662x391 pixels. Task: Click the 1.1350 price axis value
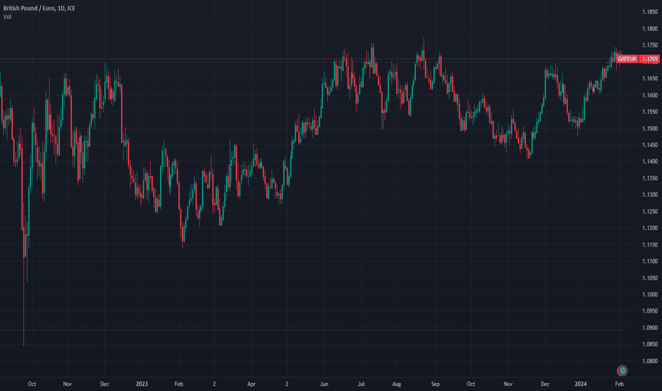[x=650, y=178]
